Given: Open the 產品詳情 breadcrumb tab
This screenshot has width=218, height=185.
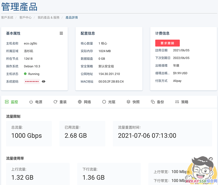Looking at the screenshot, I should pos(72,17).
